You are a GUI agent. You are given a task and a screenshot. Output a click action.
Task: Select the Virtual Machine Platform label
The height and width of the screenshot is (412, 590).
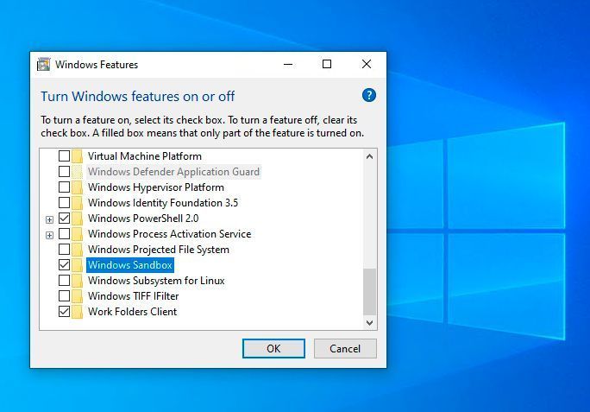145,156
